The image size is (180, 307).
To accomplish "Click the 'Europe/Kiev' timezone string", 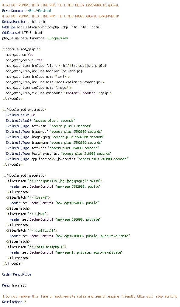I will [58, 38].
